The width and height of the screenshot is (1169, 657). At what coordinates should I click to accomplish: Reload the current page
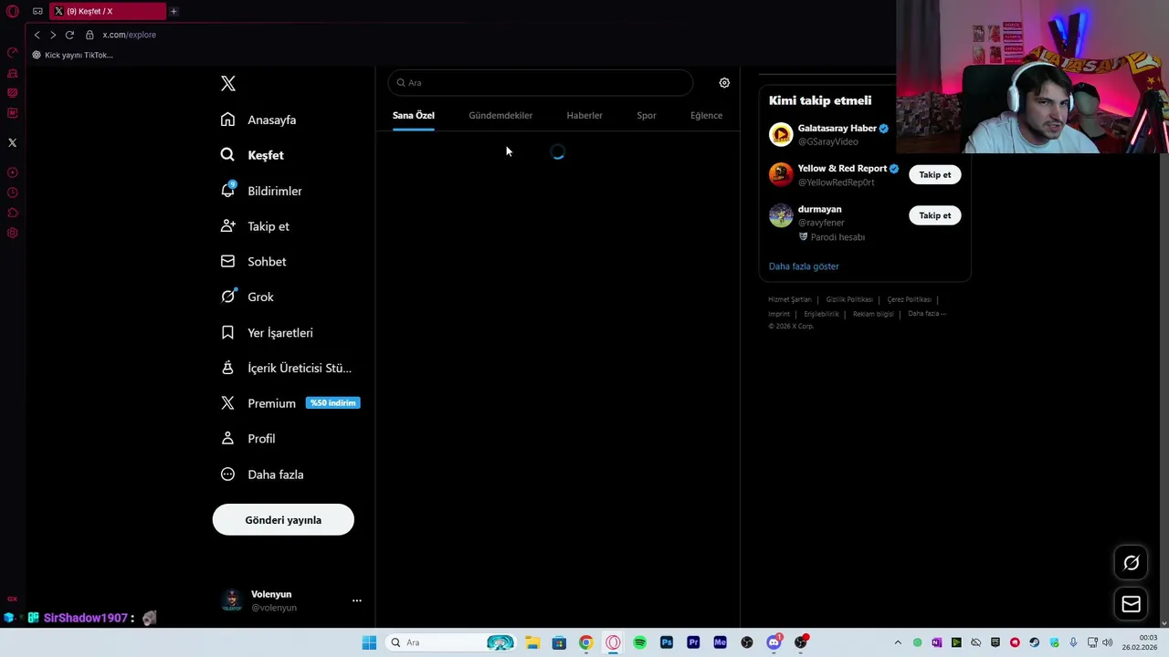pyautogui.click(x=69, y=35)
